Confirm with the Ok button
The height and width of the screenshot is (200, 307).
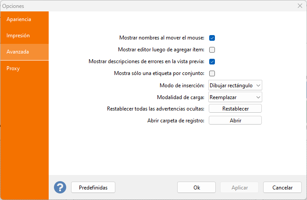196,187
